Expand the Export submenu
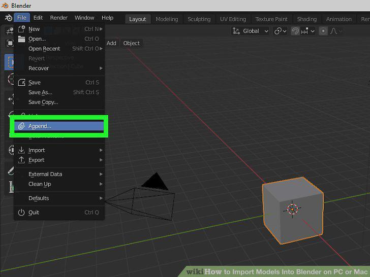 click(59, 160)
